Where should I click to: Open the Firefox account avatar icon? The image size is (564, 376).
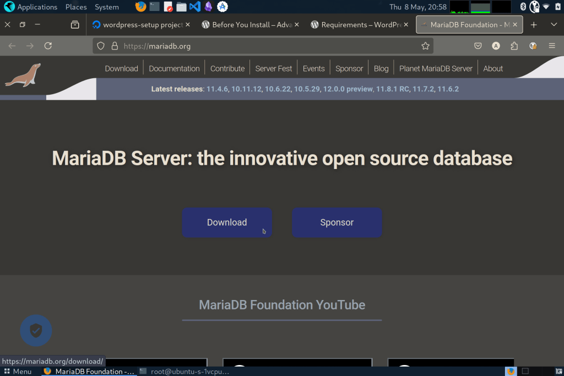(x=496, y=46)
